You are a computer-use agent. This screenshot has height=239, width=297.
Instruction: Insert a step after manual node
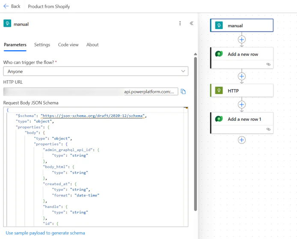pyautogui.click(x=242, y=40)
